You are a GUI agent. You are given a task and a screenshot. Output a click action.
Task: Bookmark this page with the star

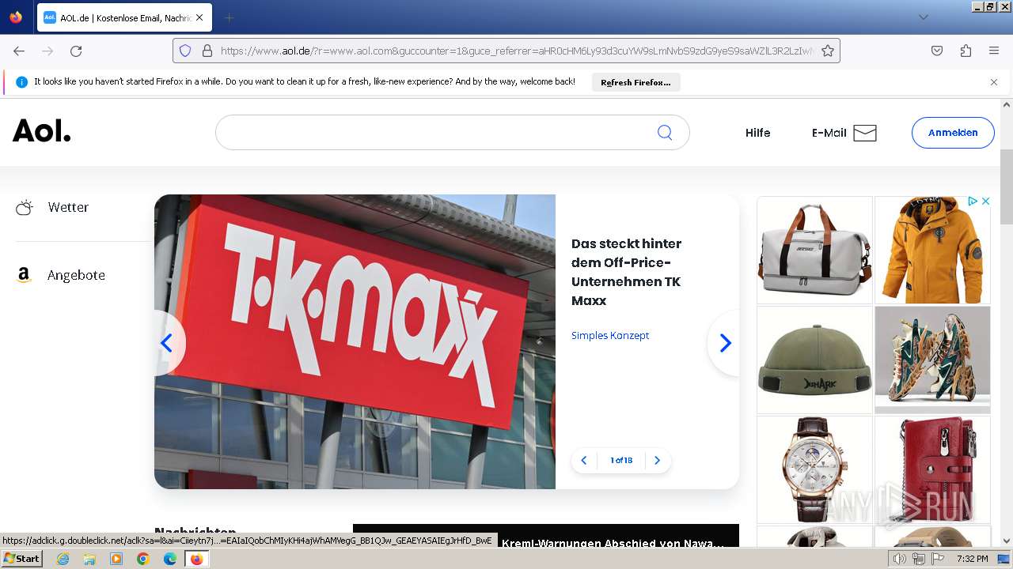coord(828,51)
